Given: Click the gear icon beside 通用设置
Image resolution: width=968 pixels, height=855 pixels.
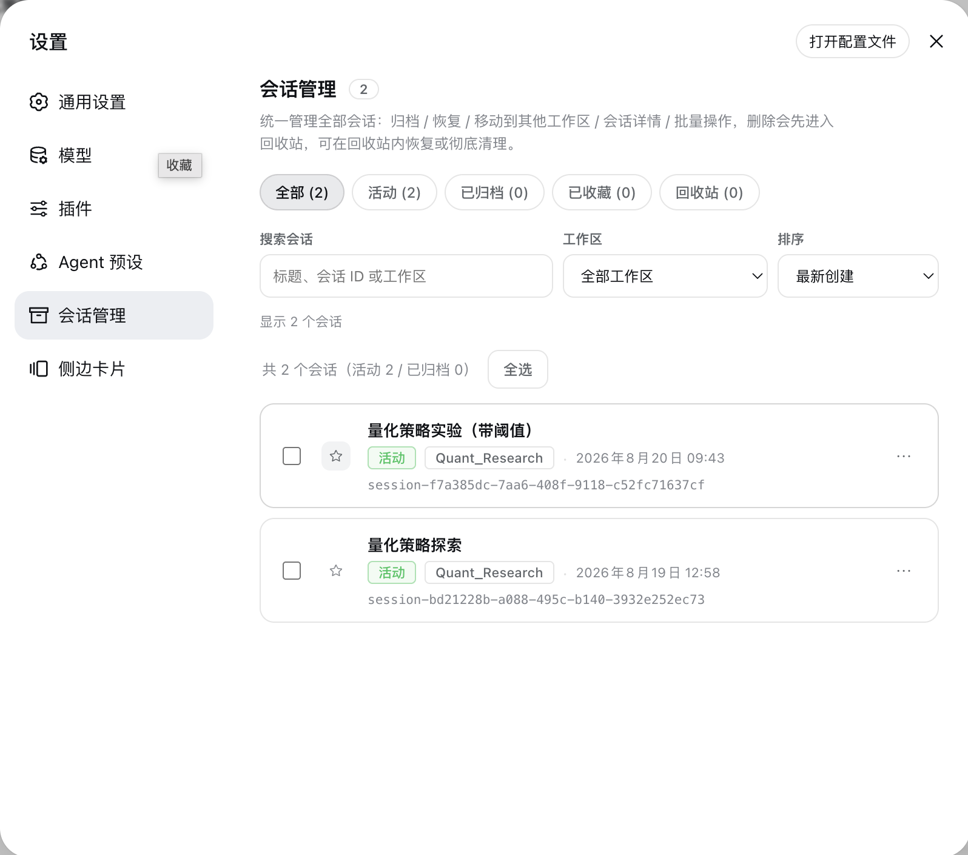Looking at the screenshot, I should (x=39, y=102).
